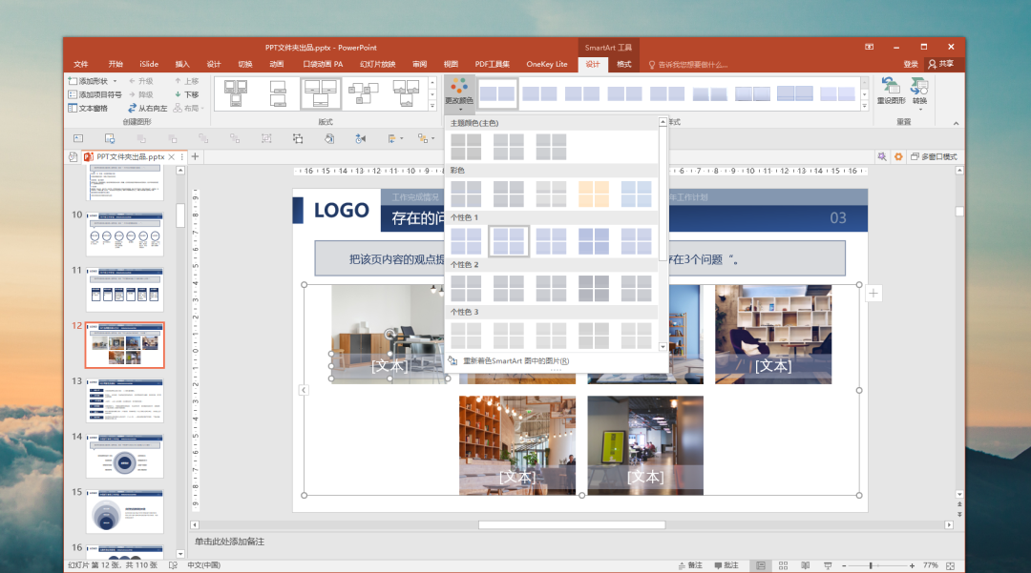Click the animation timer icon in toolbar
Screen dimensions: 1031x573
360,138
